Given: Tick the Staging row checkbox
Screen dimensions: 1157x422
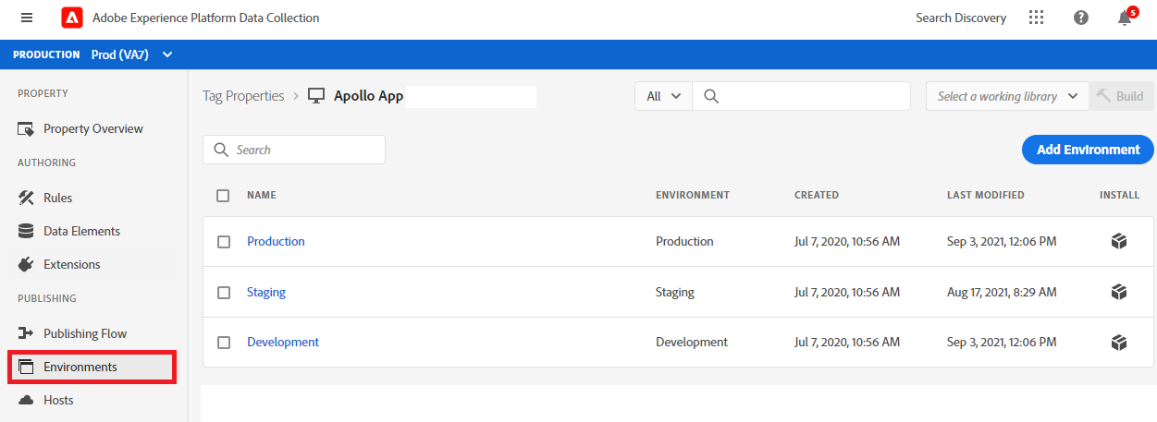Looking at the screenshot, I should 223,293.
